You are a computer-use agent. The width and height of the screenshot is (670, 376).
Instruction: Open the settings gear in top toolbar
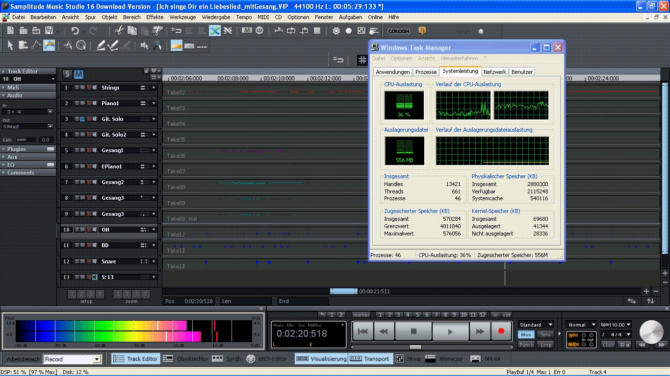pyautogui.click(x=336, y=31)
